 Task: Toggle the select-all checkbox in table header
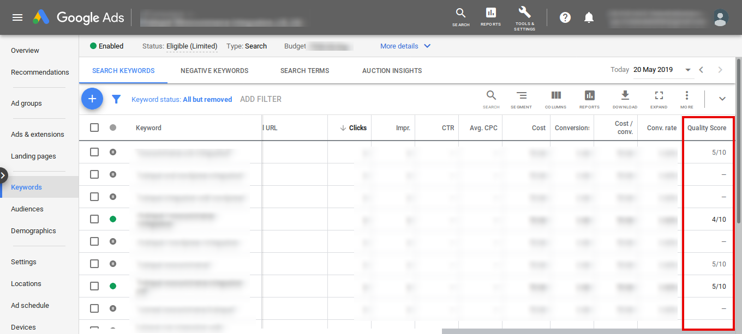tap(94, 127)
